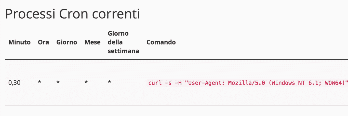Select the Comando column header
The height and width of the screenshot is (116, 348).
click(x=161, y=42)
